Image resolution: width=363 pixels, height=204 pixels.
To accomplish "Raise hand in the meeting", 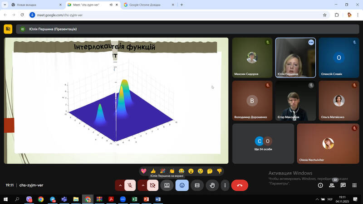I will (212, 185).
